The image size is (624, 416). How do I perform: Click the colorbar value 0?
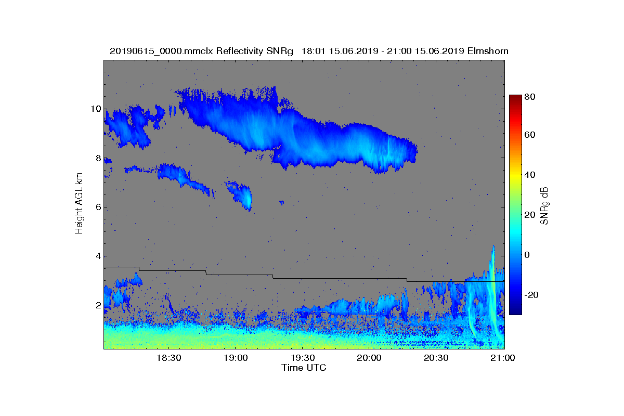pyautogui.click(x=528, y=255)
